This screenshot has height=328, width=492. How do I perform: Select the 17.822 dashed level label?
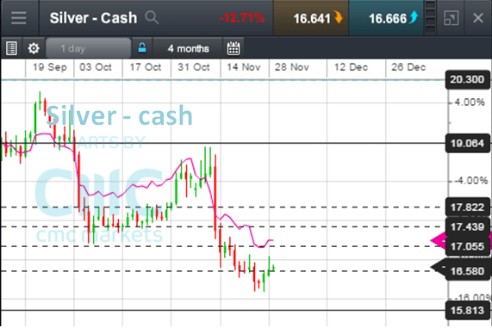[x=467, y=207]
